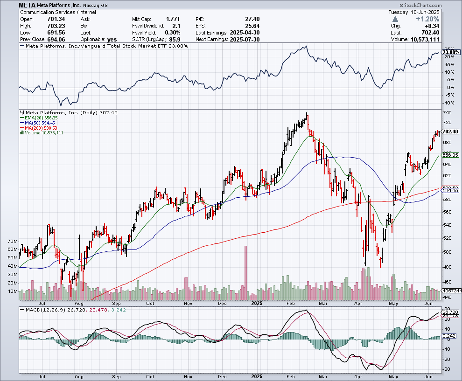Click the header Volume value 10,573,111

pos(425,40)
